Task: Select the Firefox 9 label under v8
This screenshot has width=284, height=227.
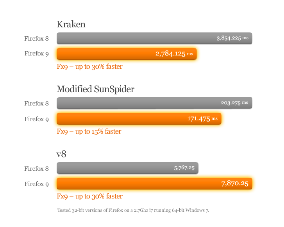Action: [x=36, y=184]
